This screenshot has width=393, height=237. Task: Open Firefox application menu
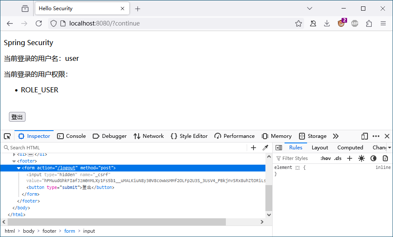(x=383, y=23)
